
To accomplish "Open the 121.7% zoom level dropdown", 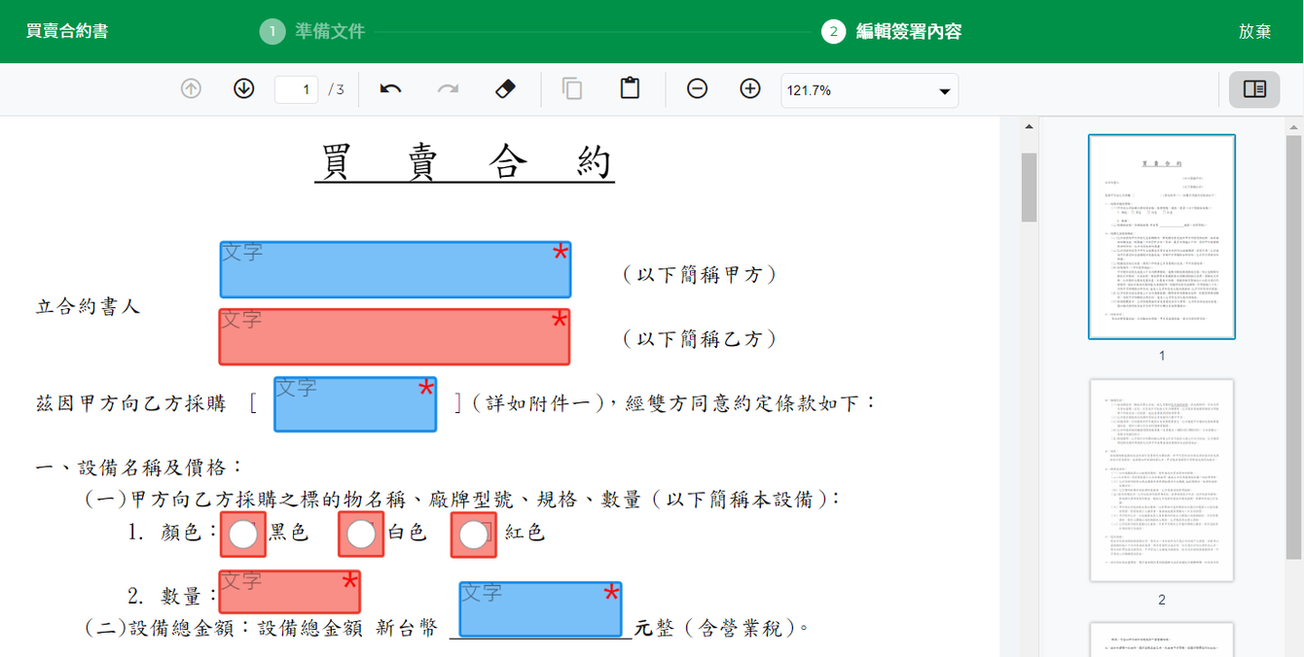I will (869, 90).
